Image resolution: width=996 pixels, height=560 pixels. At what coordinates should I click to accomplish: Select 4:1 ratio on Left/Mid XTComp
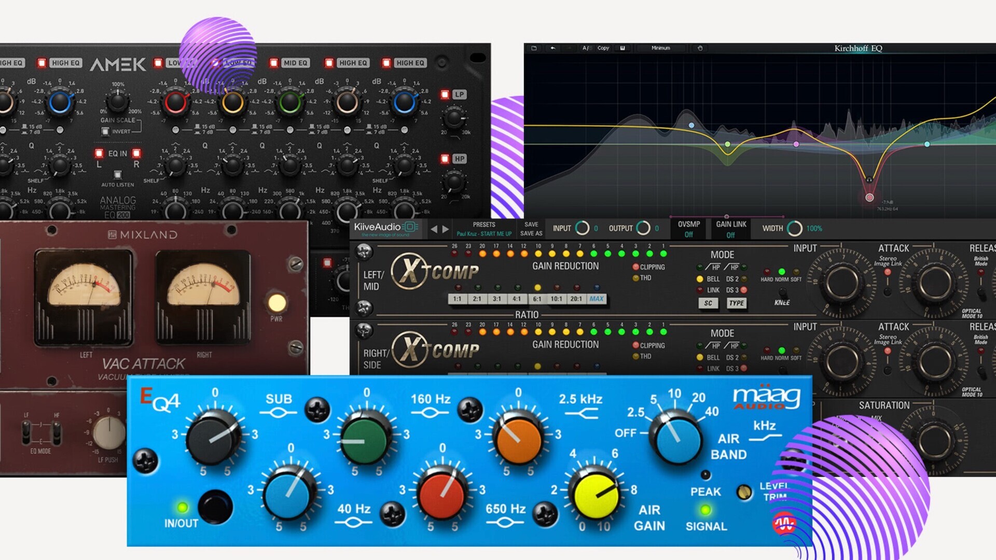click(517, 299)
